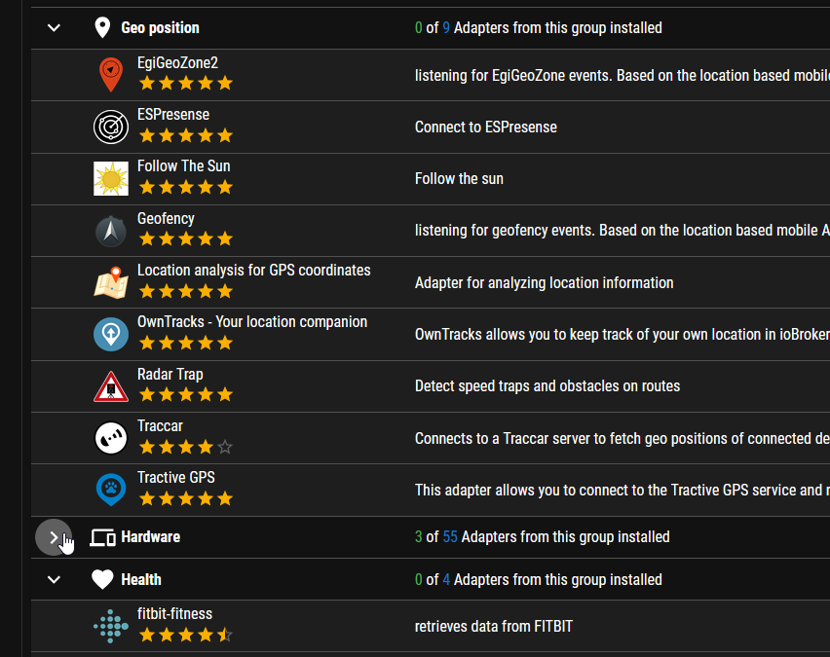Click the EgiGeoZone2 orange map pin icon
The height and width of the screenshot is (657, 830).
point(111,75)
